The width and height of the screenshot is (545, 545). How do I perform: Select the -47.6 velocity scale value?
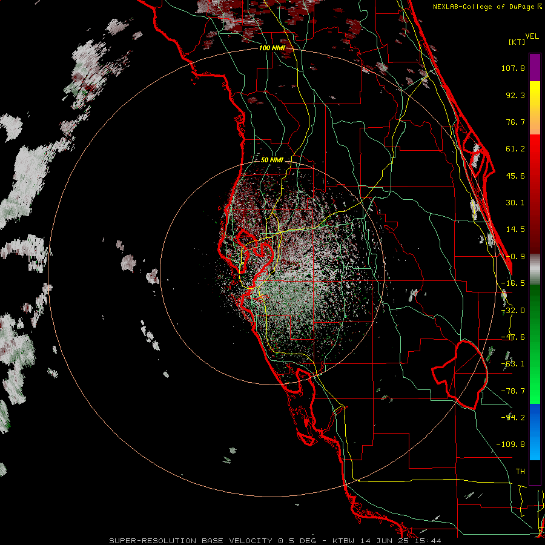point(513,337)
